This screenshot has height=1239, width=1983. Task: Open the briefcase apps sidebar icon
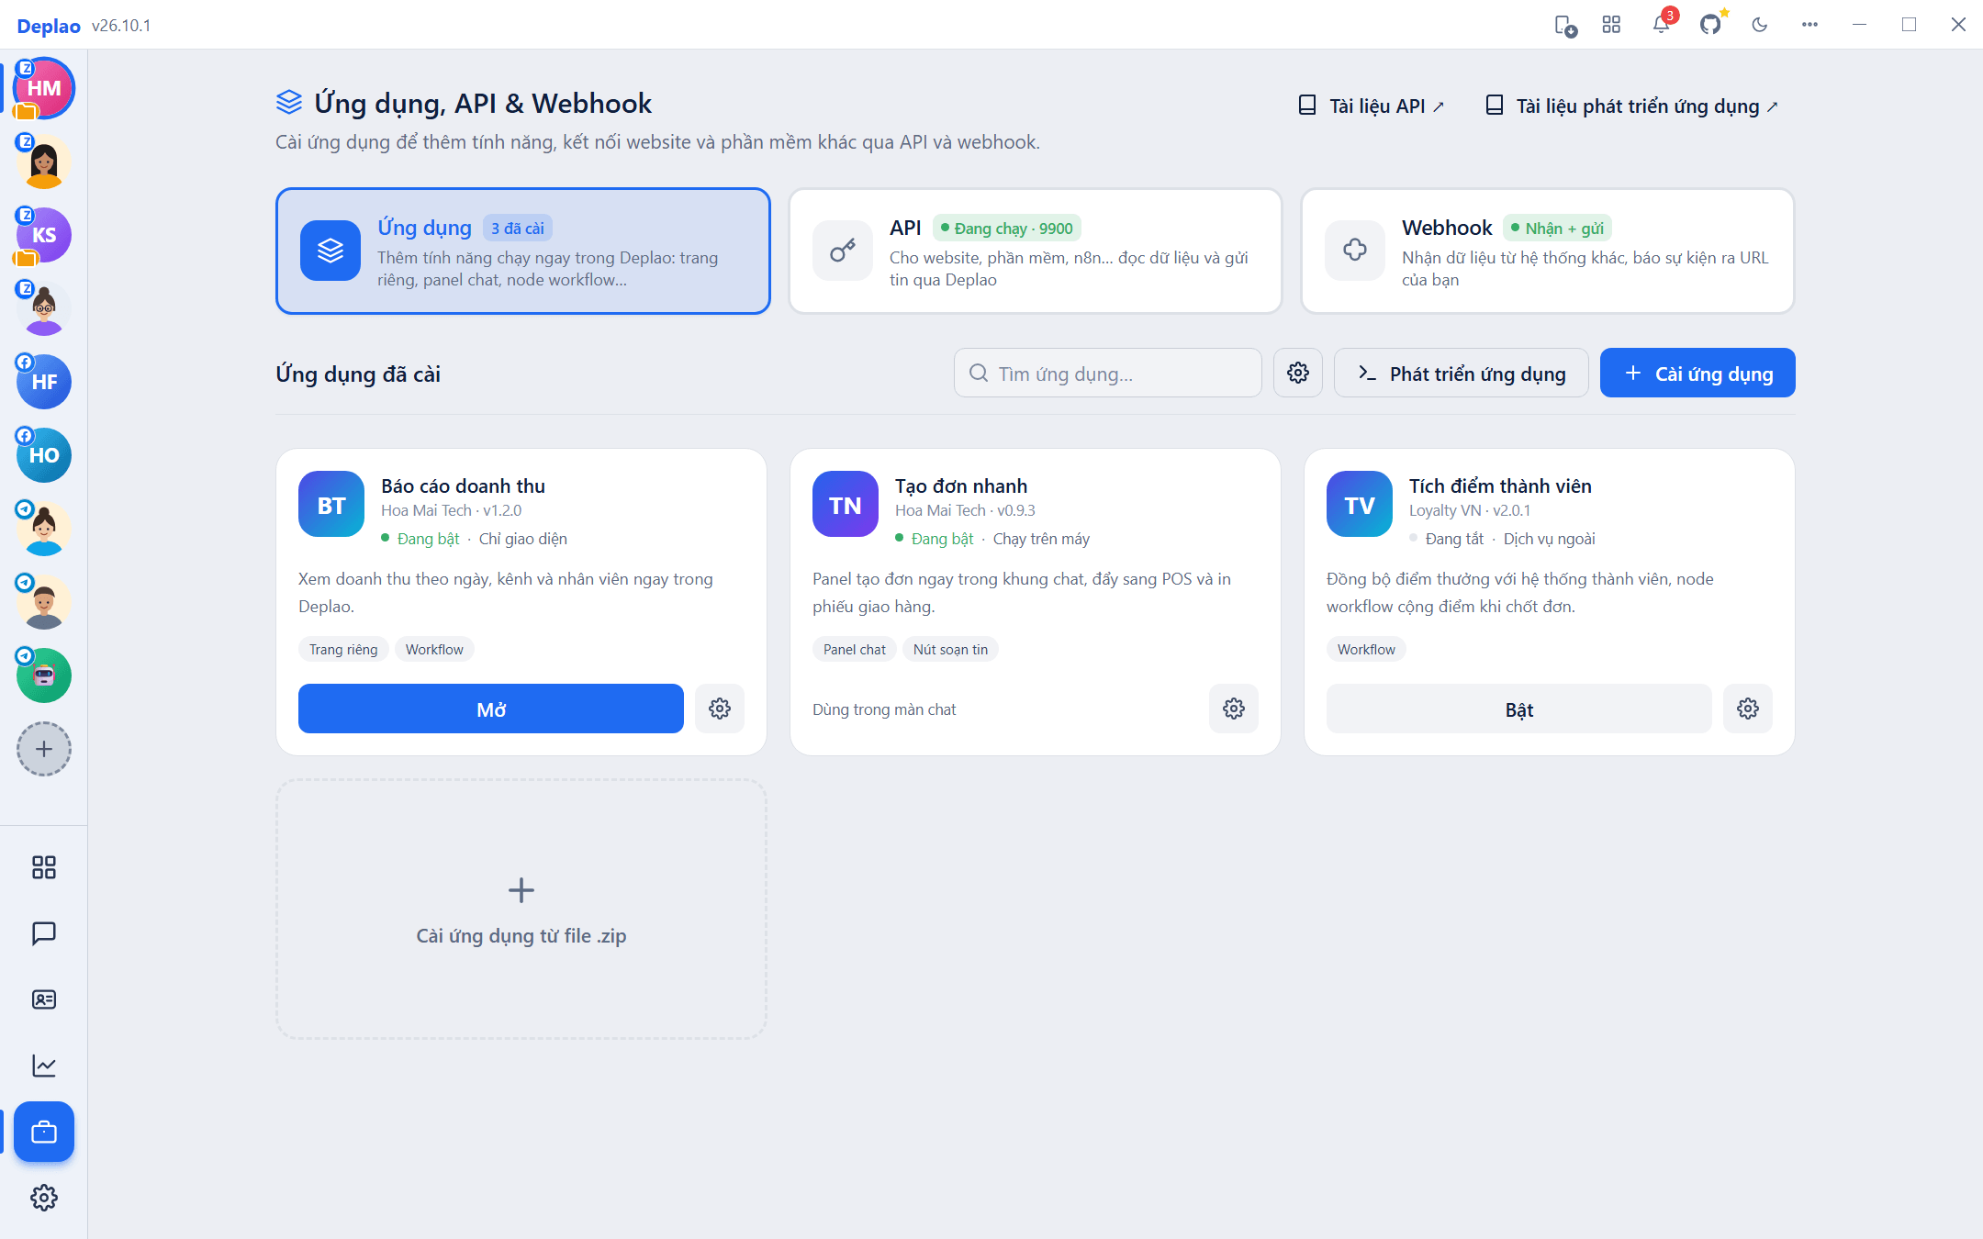(x=44, y=1132)
